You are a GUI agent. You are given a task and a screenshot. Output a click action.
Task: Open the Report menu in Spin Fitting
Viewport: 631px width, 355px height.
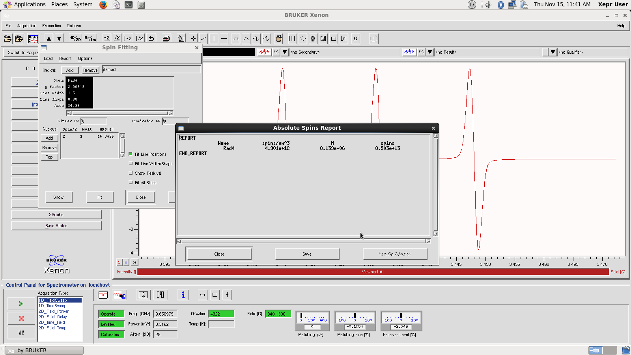pos(65,58)
